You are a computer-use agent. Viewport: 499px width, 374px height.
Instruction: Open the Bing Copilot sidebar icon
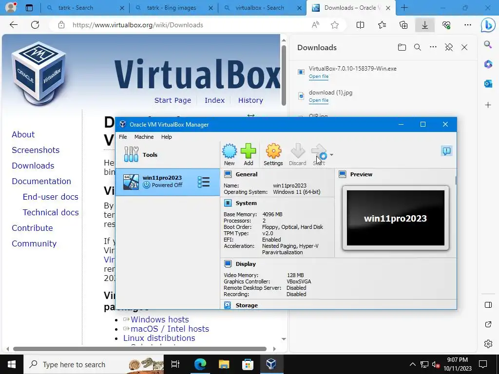click(488, 25)
